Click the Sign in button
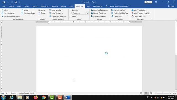The height and width of the screenshot is (100, 177). [x=148, y=2]
